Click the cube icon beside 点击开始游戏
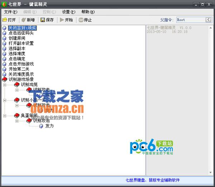 coord(4,64)
